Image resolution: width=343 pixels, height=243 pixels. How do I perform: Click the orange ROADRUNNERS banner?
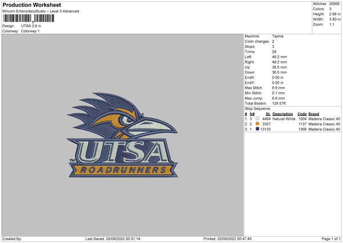click(122, 170)
